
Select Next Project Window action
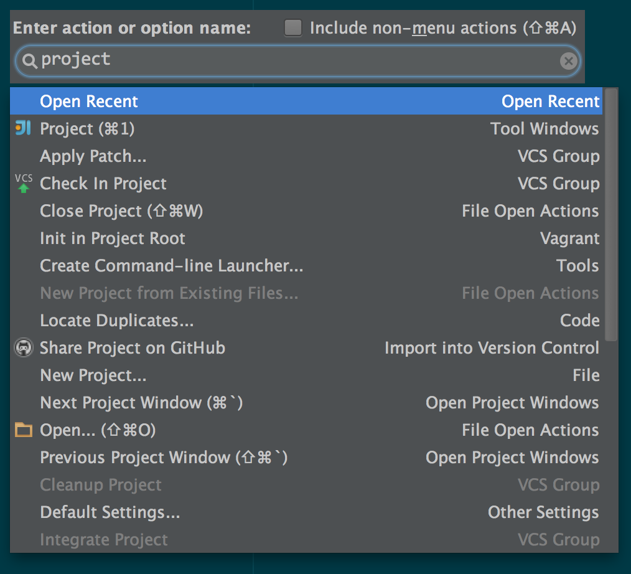coord(306,402)
